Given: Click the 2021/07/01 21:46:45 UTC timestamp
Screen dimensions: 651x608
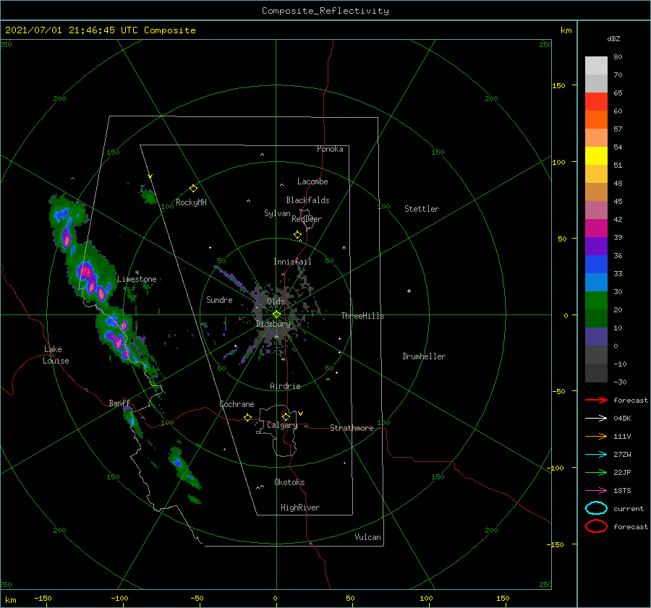Looking at the screenshot, I should (x=100, y=30).
